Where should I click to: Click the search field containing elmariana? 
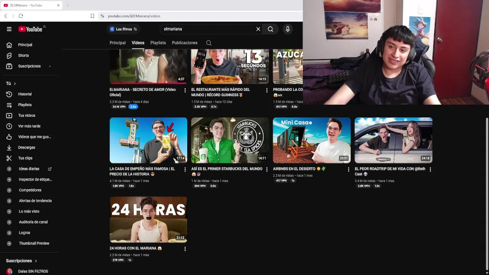coord(208,29)
